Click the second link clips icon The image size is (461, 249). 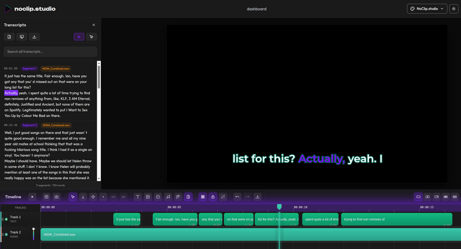pos(123,197)
